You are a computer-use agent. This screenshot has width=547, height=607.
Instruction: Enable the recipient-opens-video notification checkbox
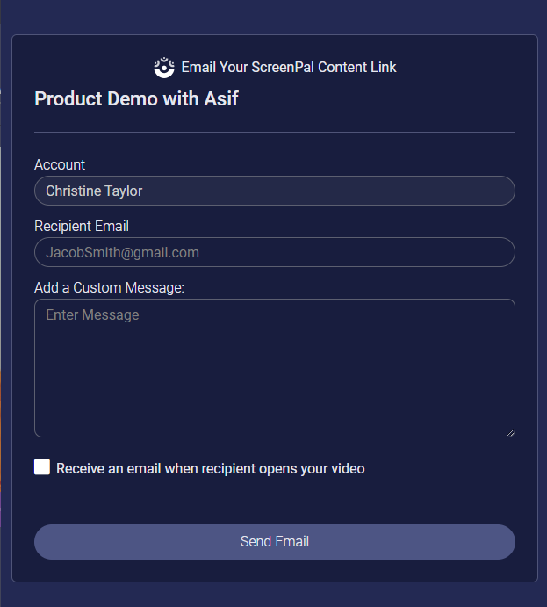coord(42,467)
